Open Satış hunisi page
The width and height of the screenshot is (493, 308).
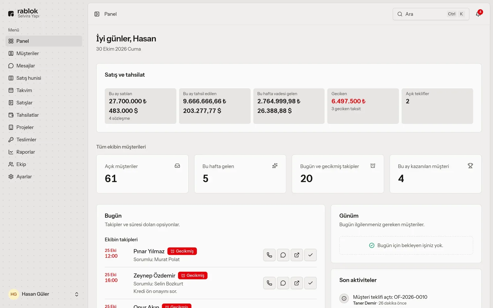click(x=44, y=78)
